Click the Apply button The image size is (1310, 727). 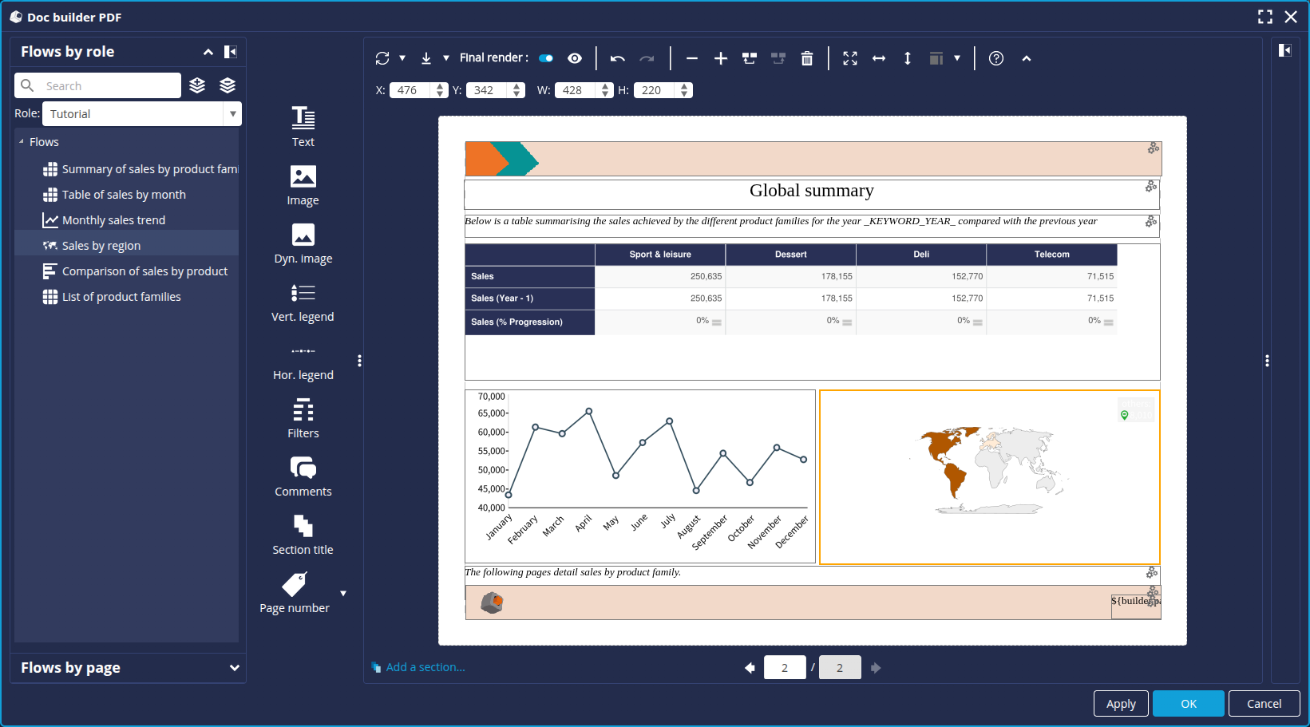coord(1120,704)
